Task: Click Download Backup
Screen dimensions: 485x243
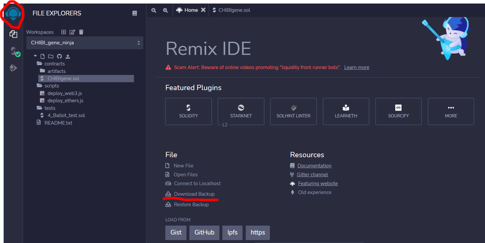Action: [190, 194]
